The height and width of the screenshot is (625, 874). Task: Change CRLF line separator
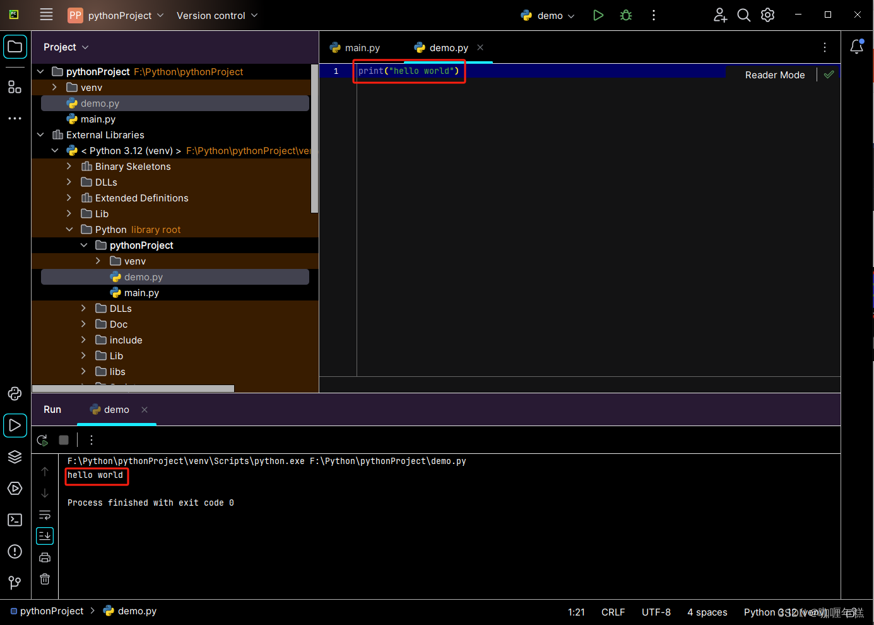613,612
